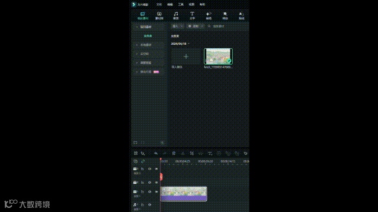The width and height of the screenshot is (378, 212).
Task: Collapse the 项目素材 tree section
Action: coord(137,27)
